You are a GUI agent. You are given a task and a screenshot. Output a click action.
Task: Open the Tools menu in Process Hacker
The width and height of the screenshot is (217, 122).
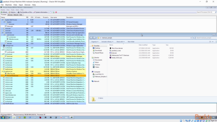click(x=13, y=10)
